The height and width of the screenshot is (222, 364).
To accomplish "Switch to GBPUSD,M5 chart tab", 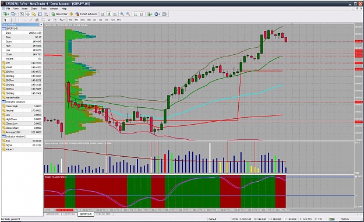I will (52, 214).
